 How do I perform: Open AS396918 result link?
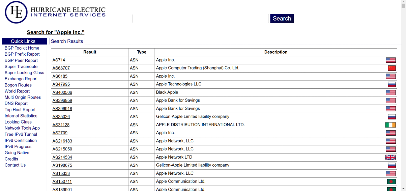point(62,109)
